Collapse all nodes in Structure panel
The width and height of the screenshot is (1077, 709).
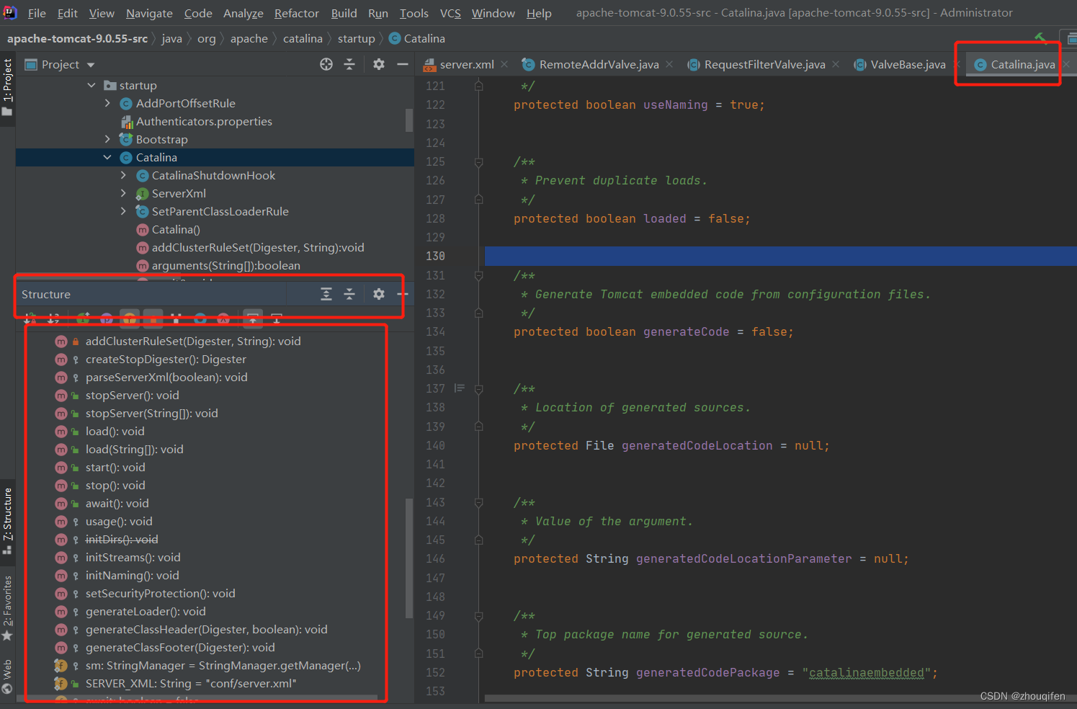coord(349,294)
